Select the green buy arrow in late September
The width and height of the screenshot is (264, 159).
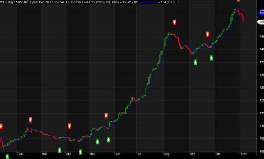(211, 58)
